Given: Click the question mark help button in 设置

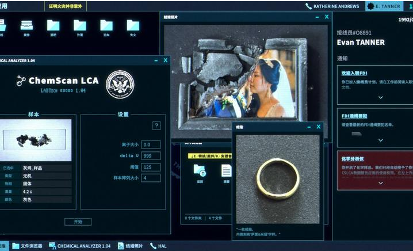Looking at the screenshot, I should [156, 126].
